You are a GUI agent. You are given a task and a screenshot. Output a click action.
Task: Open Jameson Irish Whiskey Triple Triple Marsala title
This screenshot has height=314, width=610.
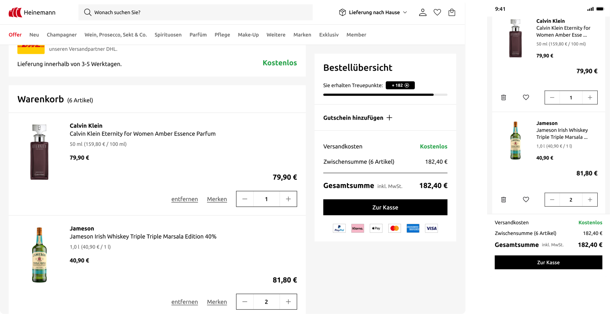tap(143, 236)
